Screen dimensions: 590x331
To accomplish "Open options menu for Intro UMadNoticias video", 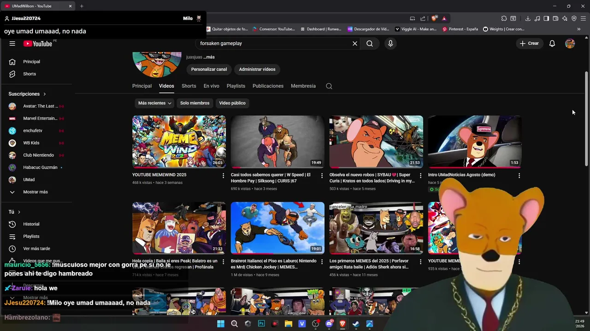I will coord(519,176).
